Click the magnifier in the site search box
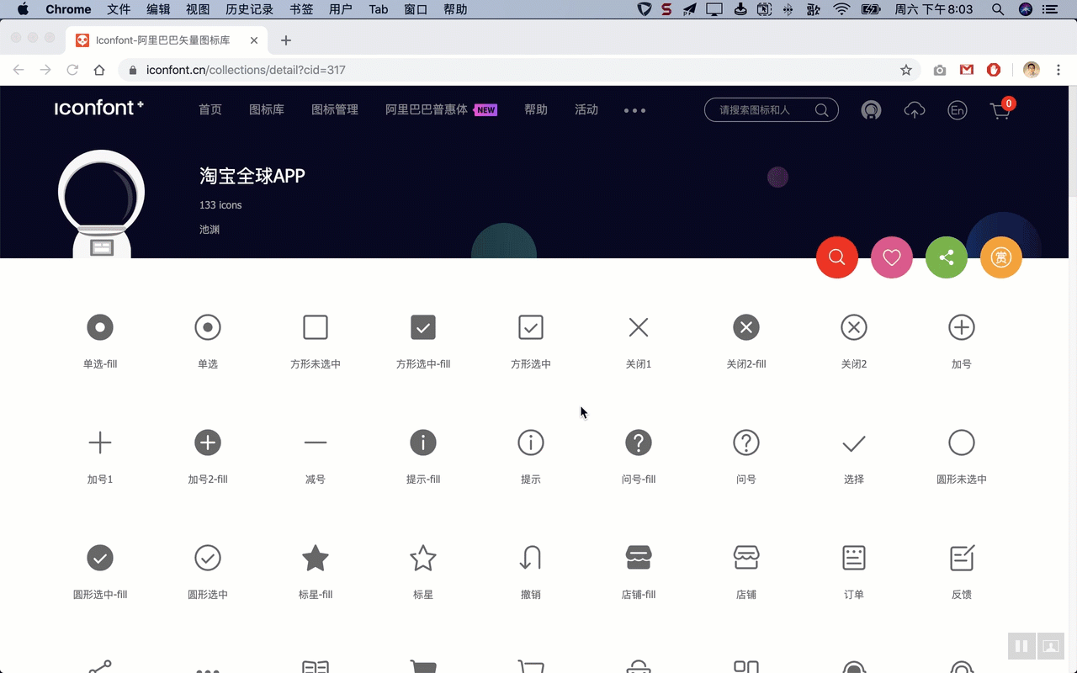This screenshot has width=1077, height=673. point(822,110)
